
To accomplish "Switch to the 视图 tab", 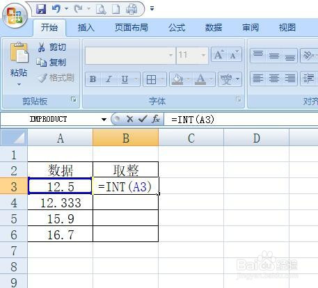I will tap(287, 28).
